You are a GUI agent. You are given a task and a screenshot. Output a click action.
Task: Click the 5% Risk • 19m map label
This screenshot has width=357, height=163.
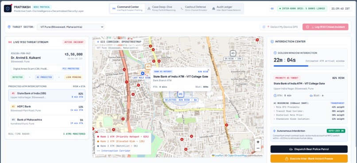click(x=233, y=59)
